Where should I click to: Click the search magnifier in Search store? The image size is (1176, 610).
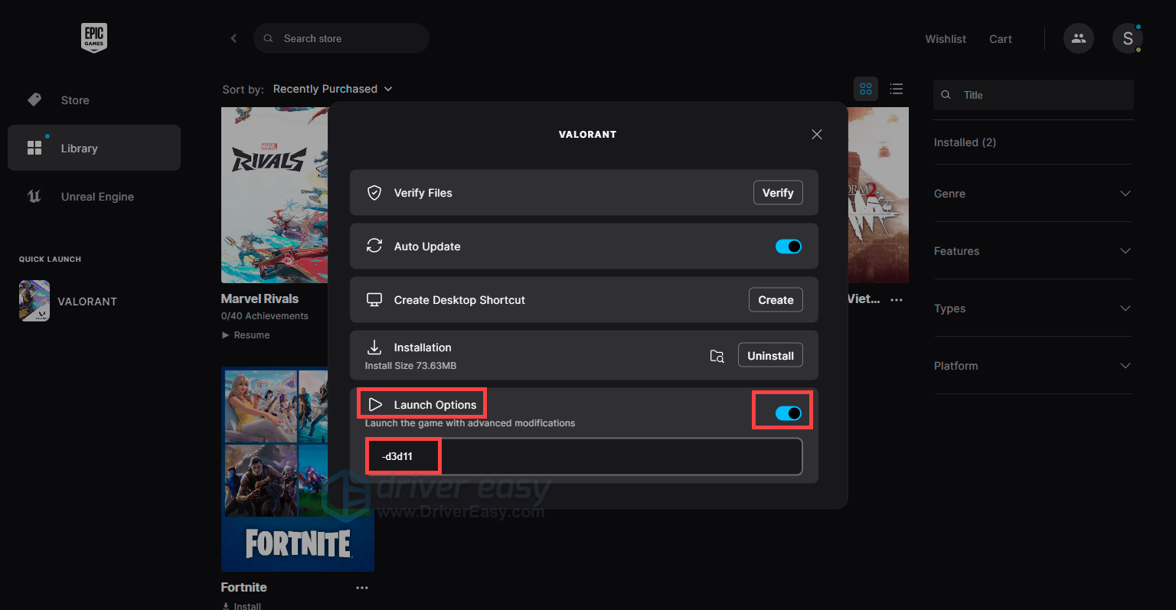pyautogui.click(x=267, y=38)
